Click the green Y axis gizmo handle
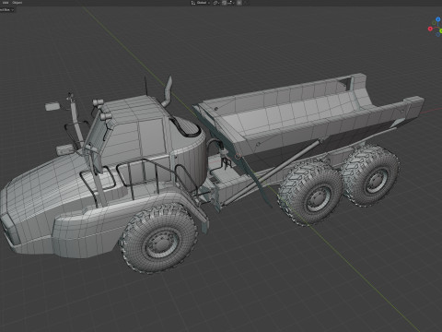This screenshot has height=332, width=442. point(441,30)
